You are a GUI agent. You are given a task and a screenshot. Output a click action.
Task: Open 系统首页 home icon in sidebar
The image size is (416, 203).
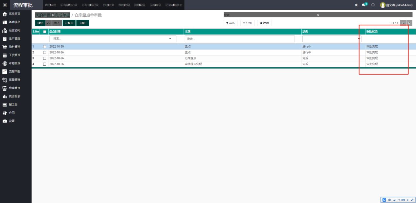click(5, 14)
